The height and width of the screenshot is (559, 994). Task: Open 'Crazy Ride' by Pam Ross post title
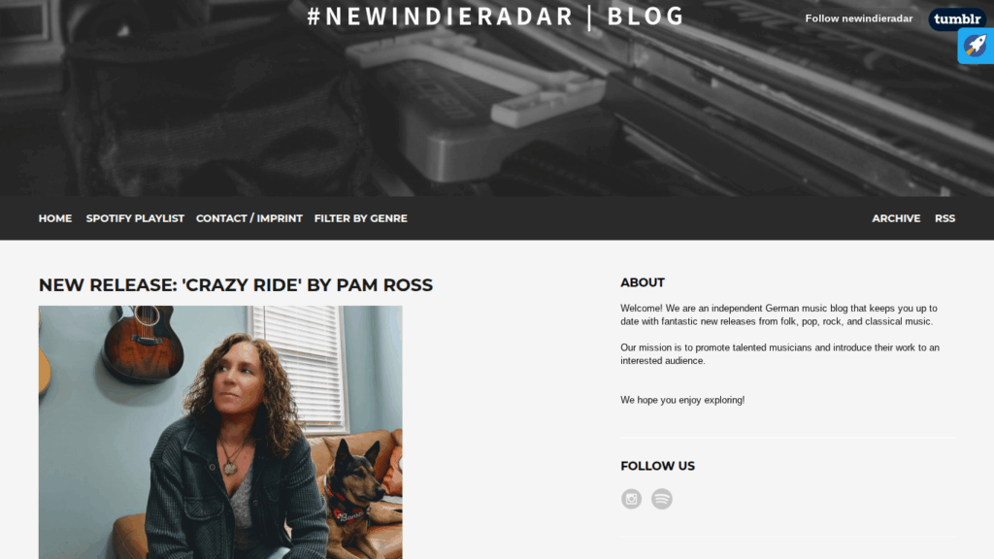click(x=236, y=285)
